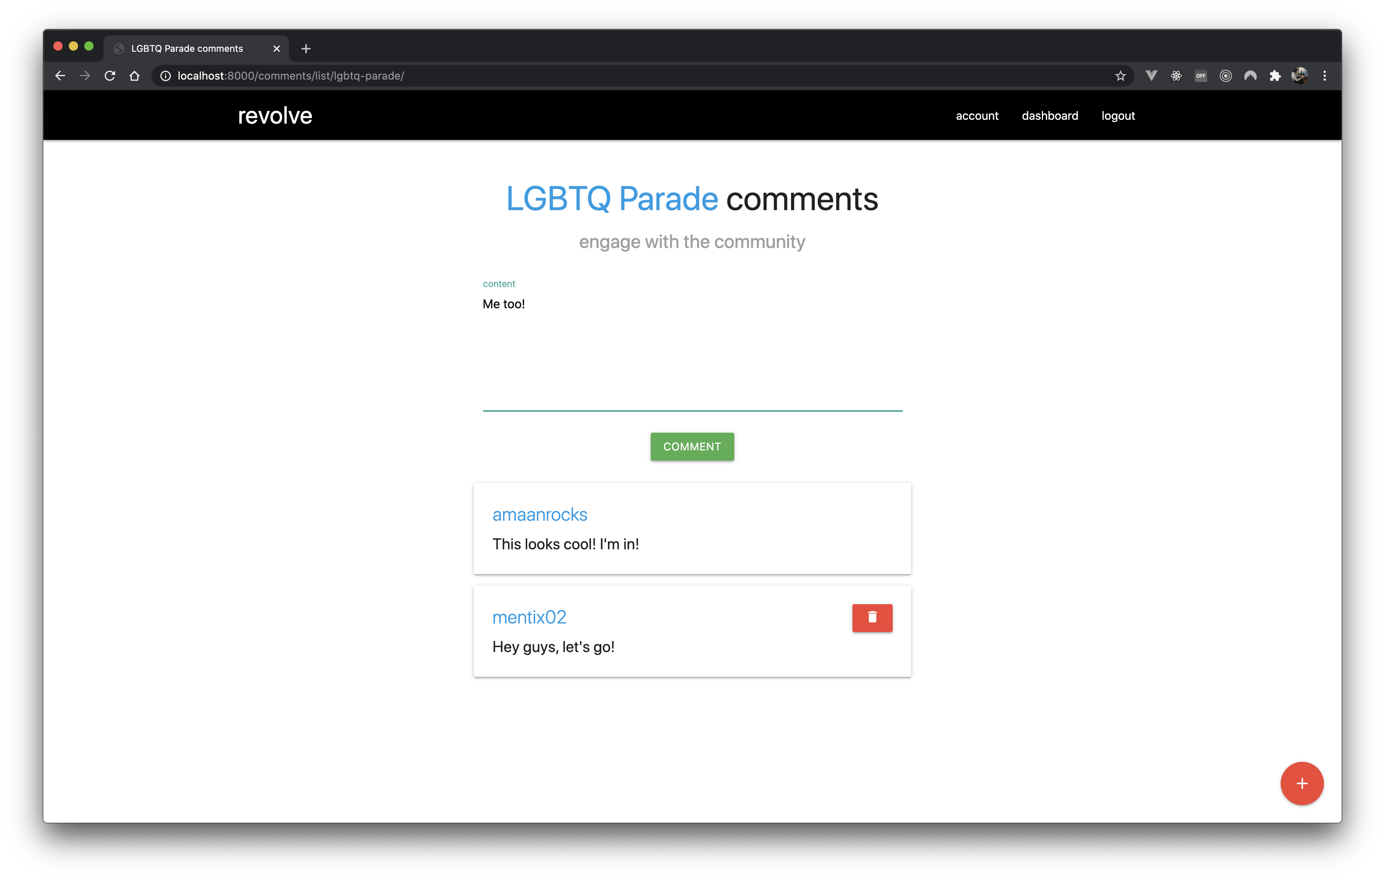Click the red floating plus button

1302,783
